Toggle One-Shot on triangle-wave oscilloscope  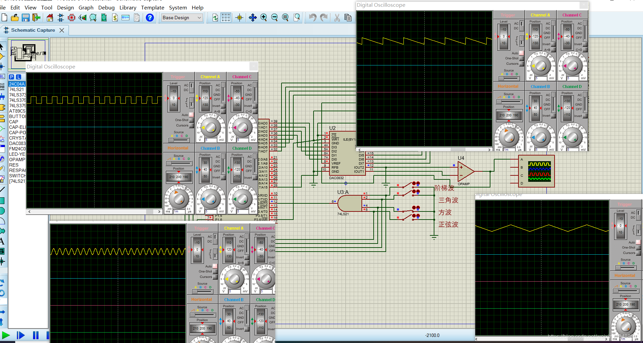(638, 248)
